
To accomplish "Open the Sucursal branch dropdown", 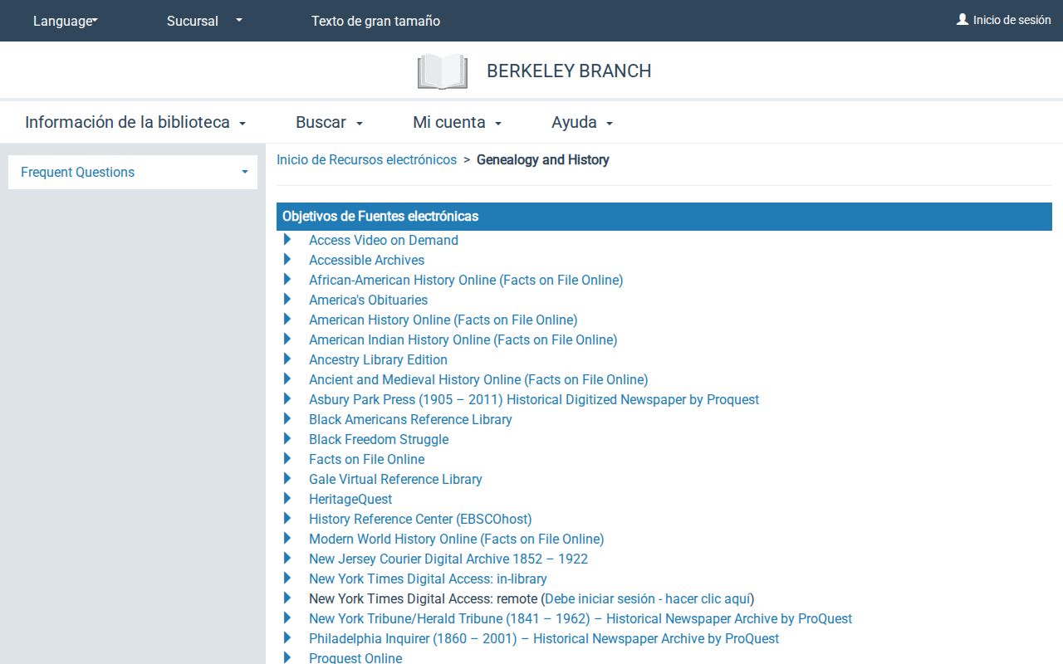I will pos(204,21).
